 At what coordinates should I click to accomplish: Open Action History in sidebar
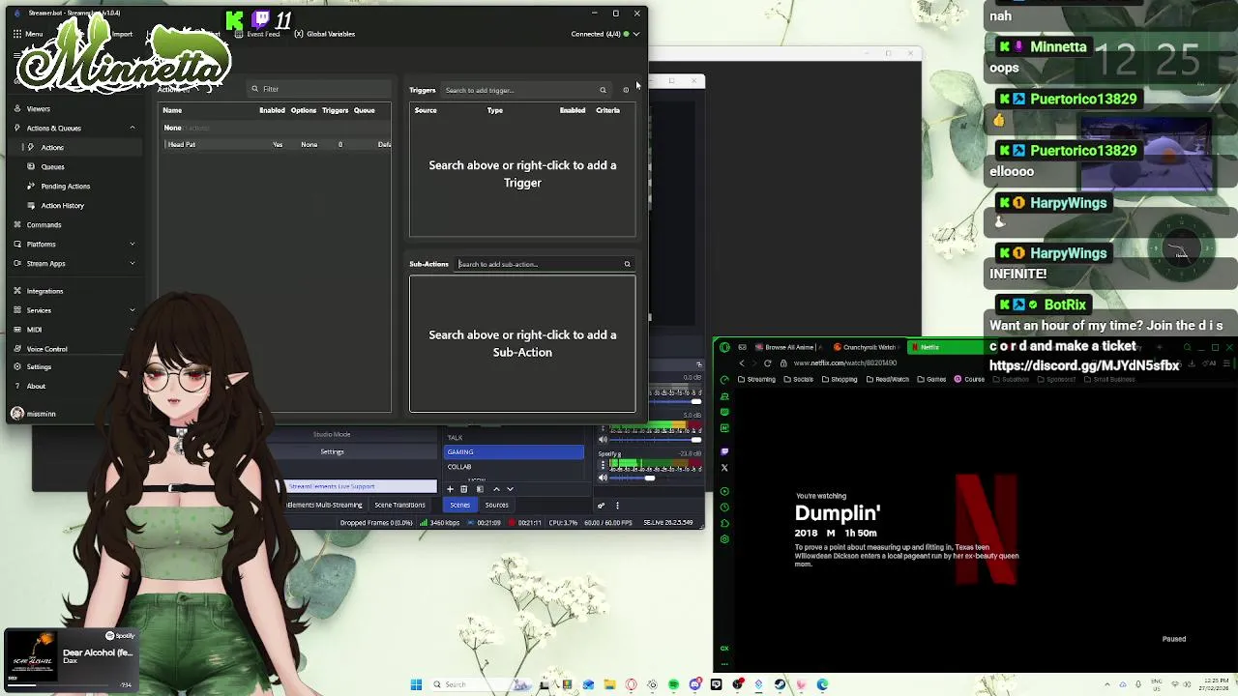(62, 205)
